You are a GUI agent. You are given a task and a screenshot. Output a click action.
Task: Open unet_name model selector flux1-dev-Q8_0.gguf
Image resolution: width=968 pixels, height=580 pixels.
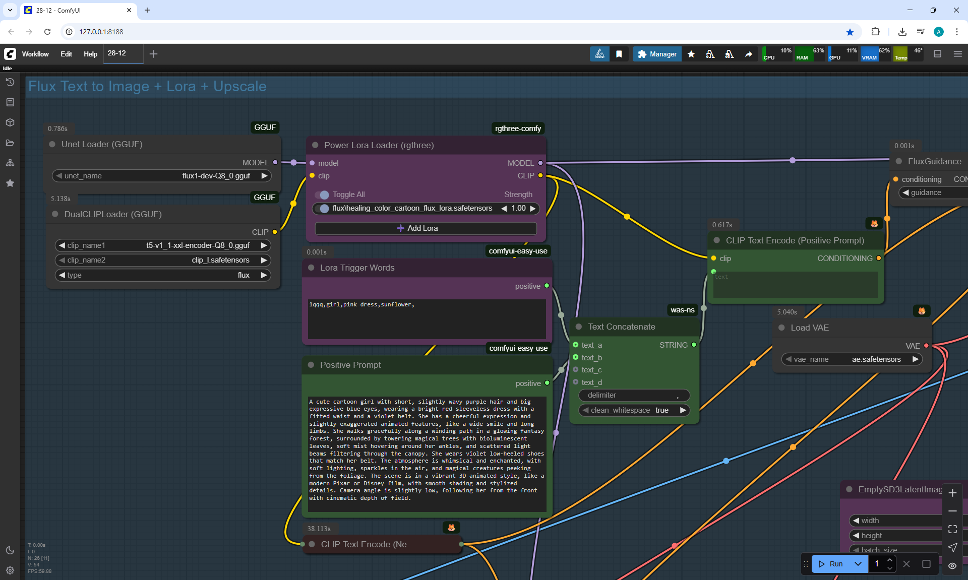click(x=216, y=176)
